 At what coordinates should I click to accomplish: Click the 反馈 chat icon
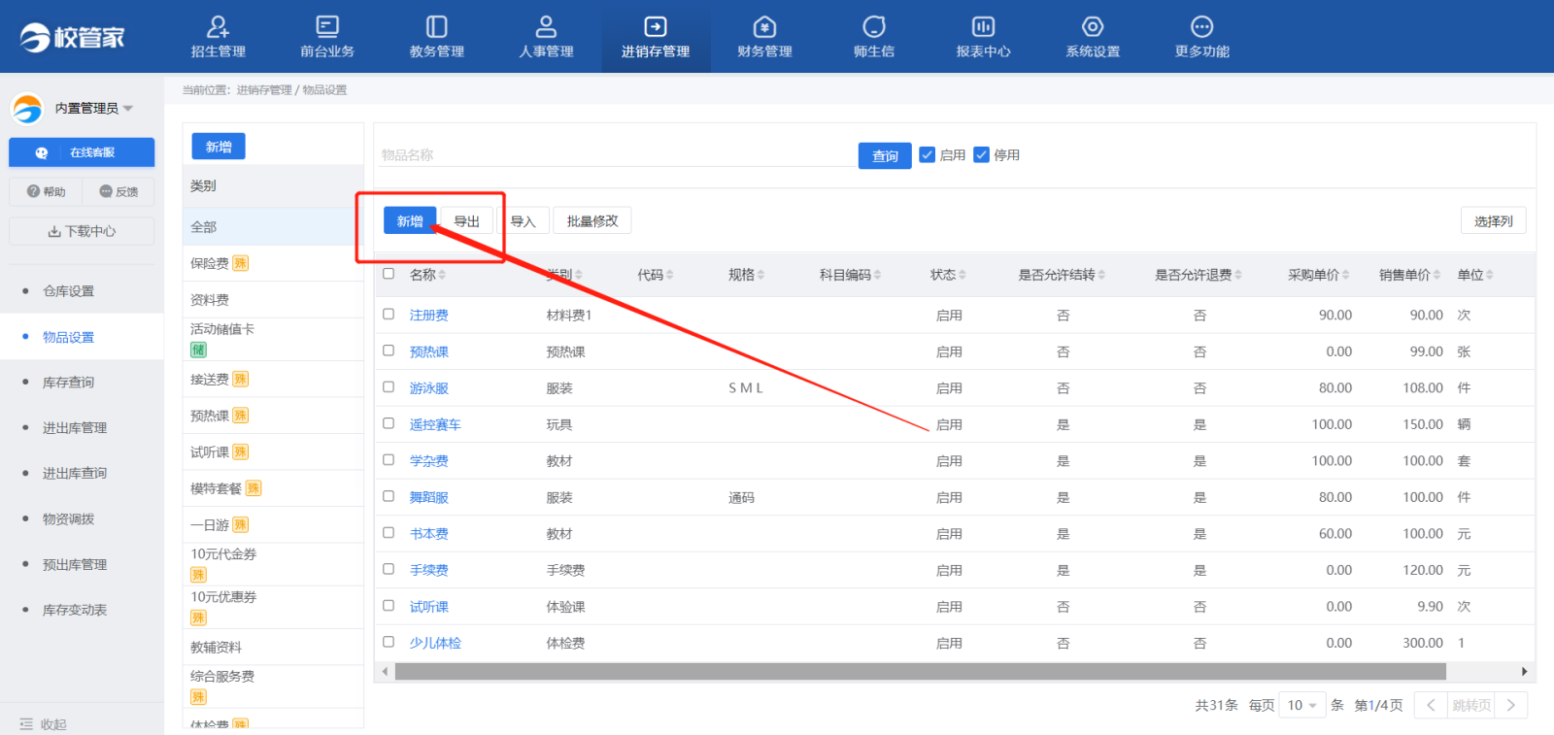[x=106, y=191]
